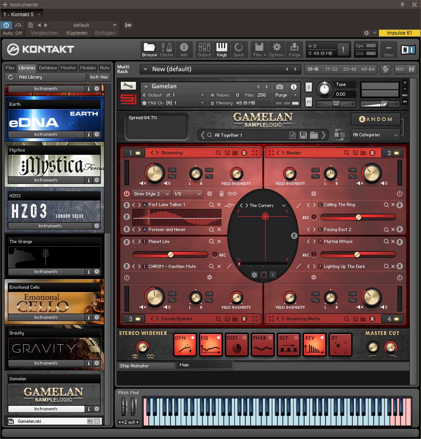This screenshot has height=439, width=421.
Task: Click the Kopieren button
Action: (77, 33)
